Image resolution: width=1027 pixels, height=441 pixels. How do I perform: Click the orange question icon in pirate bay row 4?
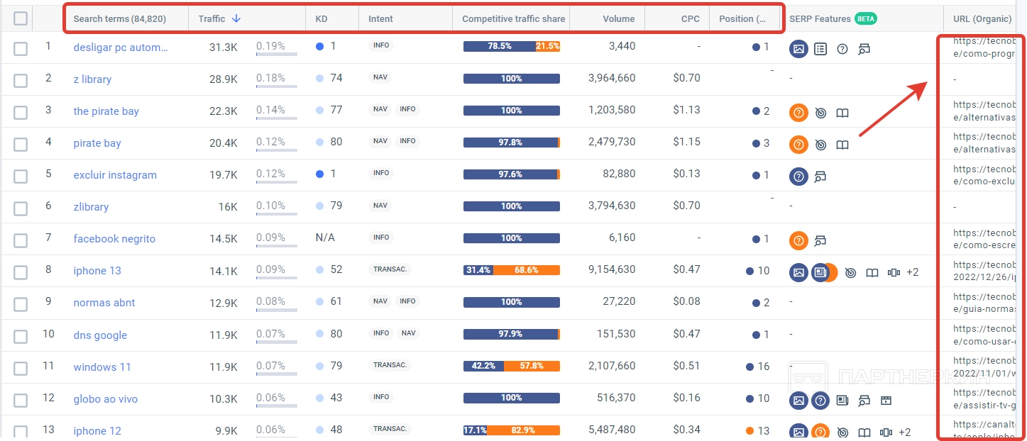pos(798,145)
